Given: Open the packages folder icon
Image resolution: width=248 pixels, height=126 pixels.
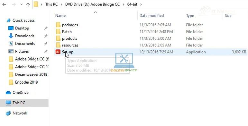Looking at the screenshot, I should pos(58,25).
